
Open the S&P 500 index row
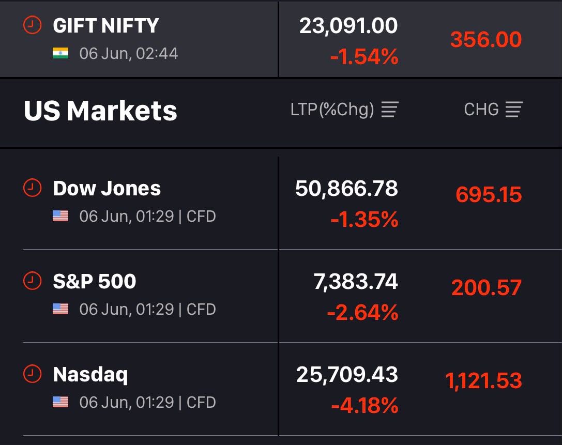(x=281, y=296)
